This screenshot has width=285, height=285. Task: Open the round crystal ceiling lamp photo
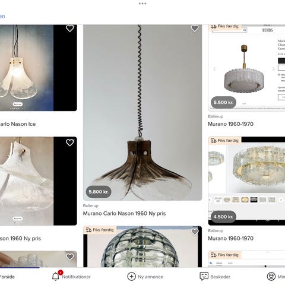[x=246, y=181]
